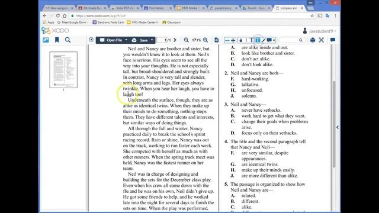Open the HMS Media Center bookmark

tap(143, 22)
